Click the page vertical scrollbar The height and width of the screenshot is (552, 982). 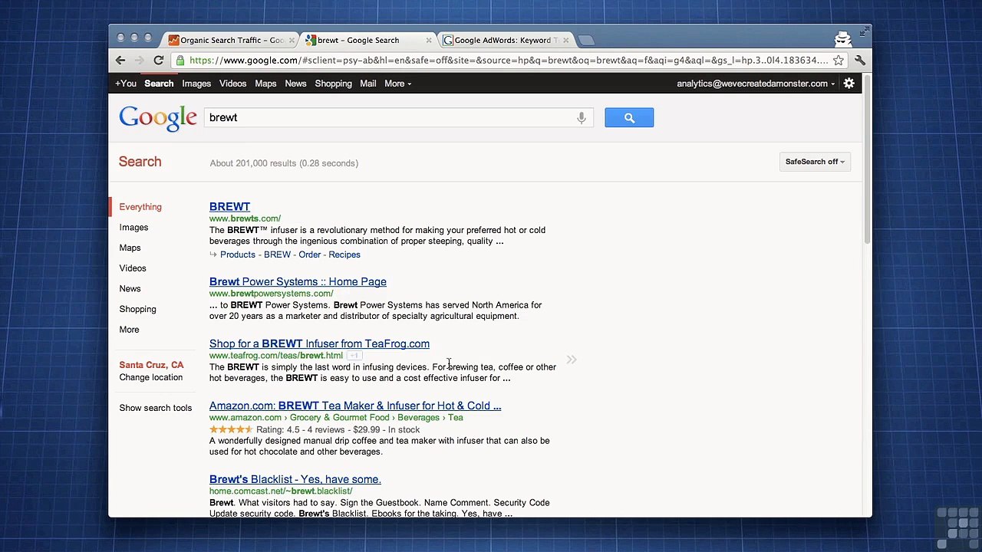pyautogui.click(x=867, y=161)
